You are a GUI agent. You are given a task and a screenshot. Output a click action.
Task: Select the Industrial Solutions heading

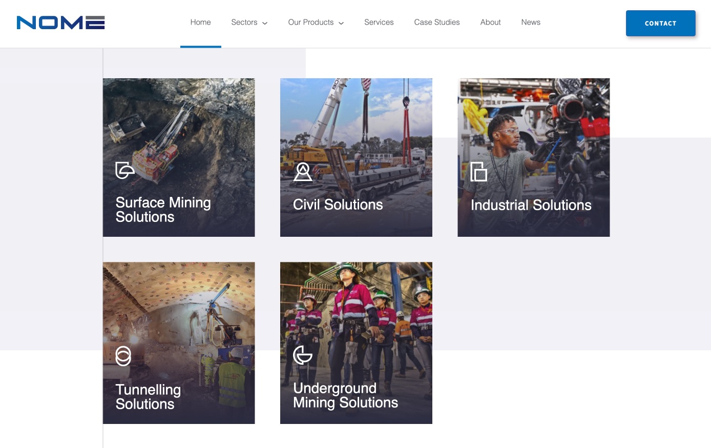click(531, 205)
